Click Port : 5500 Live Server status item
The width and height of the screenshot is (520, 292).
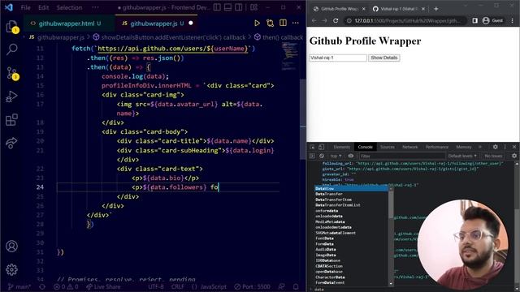[252, 286]
